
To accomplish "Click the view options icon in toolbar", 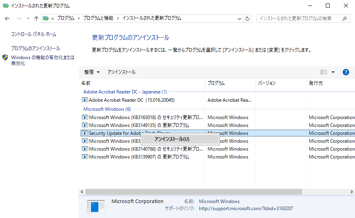I will click(x=324, y=72).
